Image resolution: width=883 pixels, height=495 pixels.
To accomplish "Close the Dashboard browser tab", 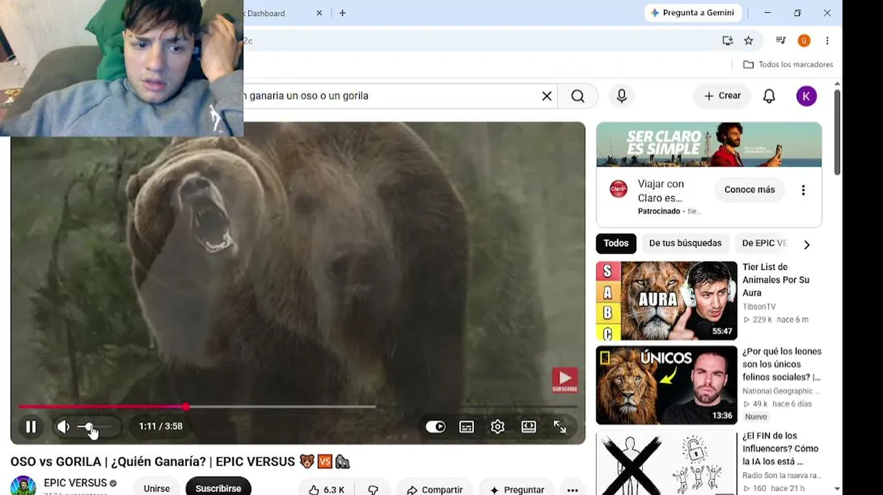I will tap(319, 13).
